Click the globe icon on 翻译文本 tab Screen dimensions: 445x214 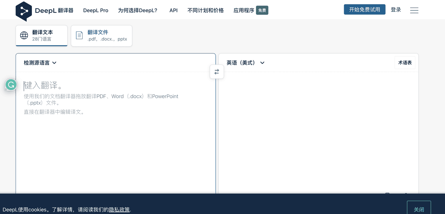coord(24,36)
